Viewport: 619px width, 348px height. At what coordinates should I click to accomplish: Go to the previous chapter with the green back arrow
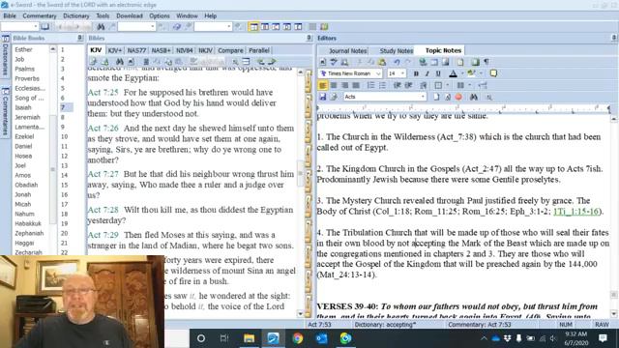[x=260, y=62]
